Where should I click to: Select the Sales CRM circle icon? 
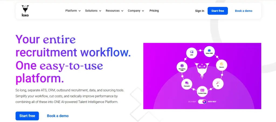pyautogui.click(x=209, y=51)
